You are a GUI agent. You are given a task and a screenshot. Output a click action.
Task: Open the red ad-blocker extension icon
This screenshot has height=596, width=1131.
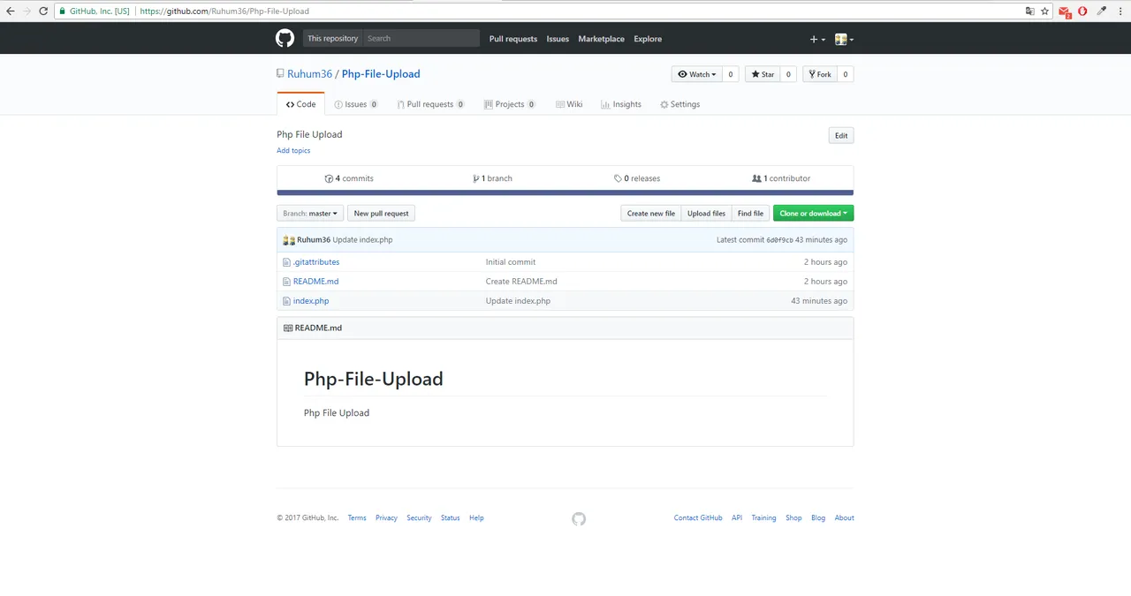pos(1083,11)
